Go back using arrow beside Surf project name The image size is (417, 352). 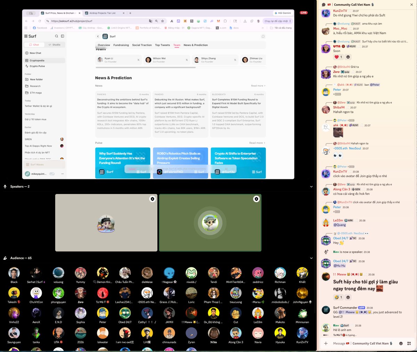98,36
